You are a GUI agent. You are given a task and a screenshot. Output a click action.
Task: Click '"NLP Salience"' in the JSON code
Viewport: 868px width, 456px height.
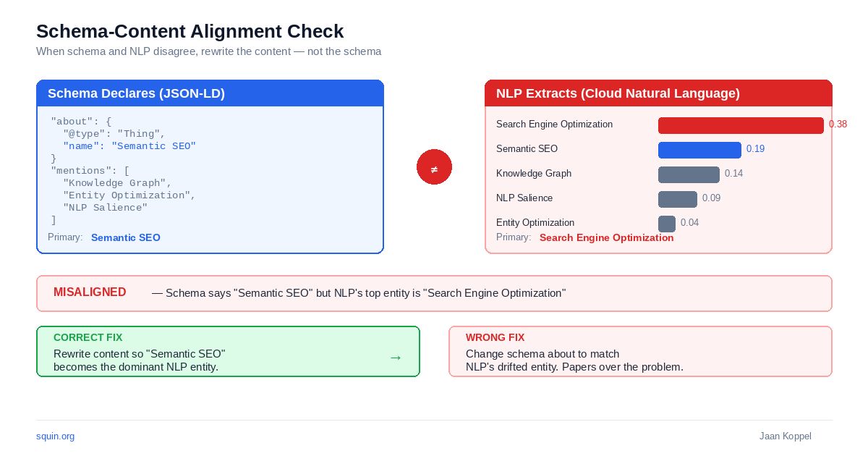coord(105,208)
